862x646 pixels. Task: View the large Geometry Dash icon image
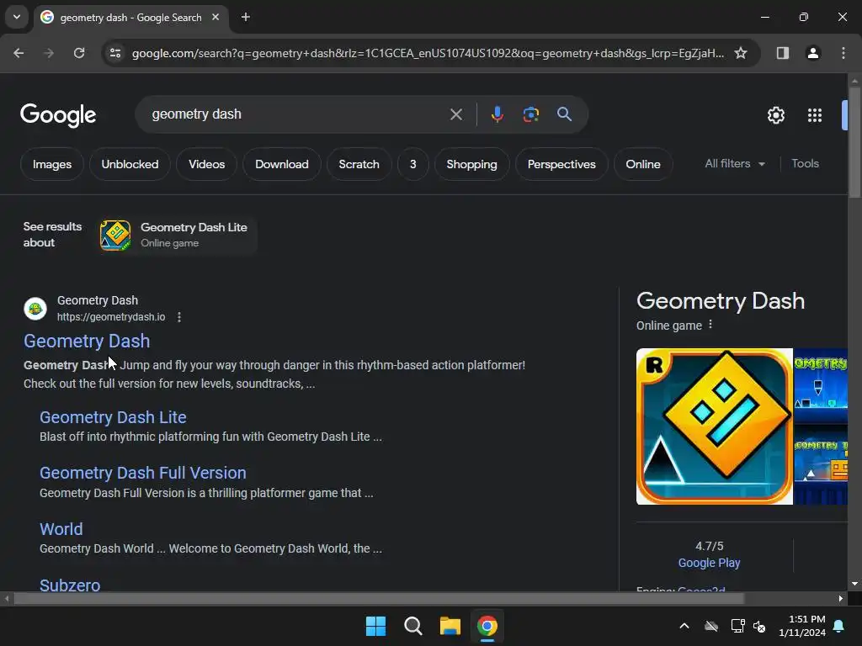(714, 426)
